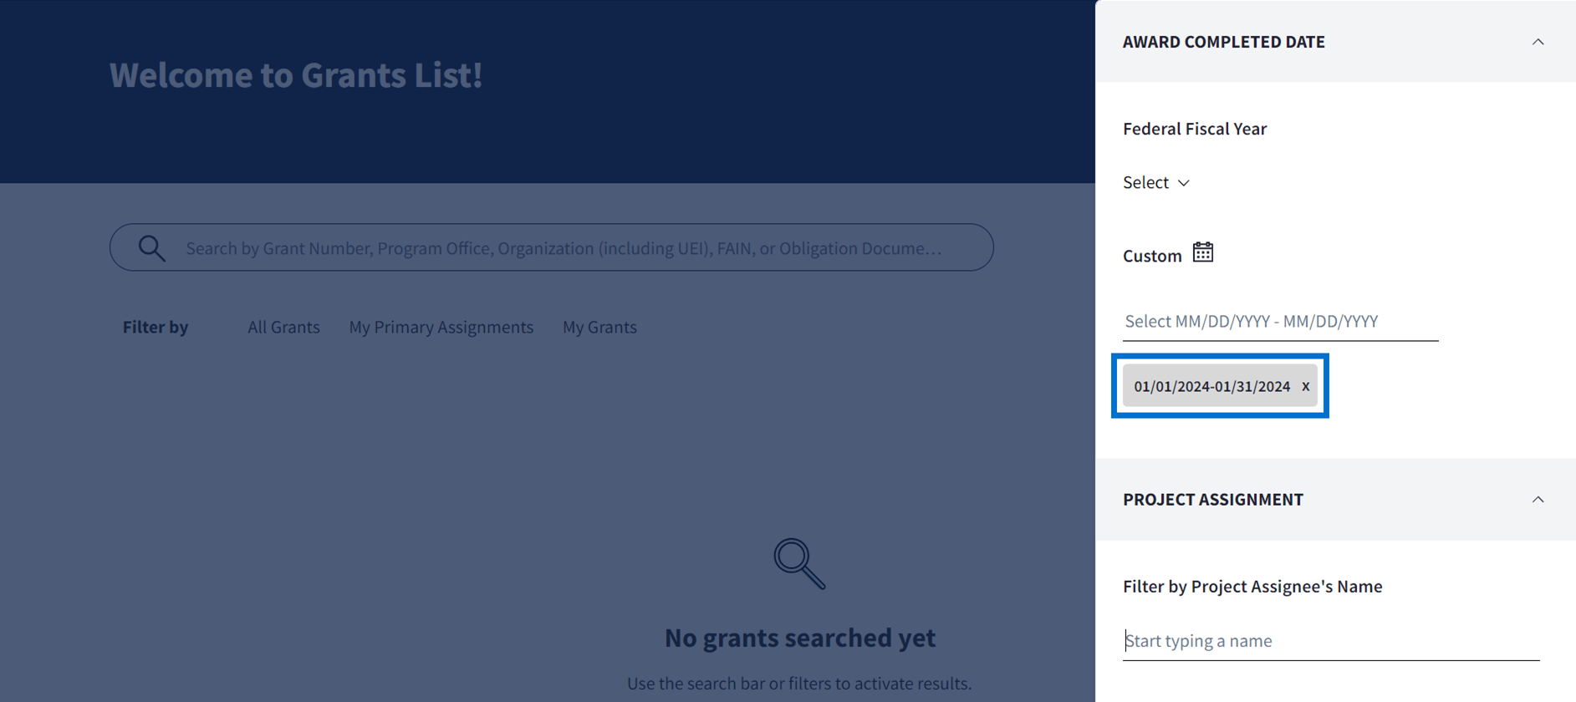Open the Federal Fiscal Year Select dropdown
The height and width of the screenshot is (702, 1576).
(x=1155, y=182)
